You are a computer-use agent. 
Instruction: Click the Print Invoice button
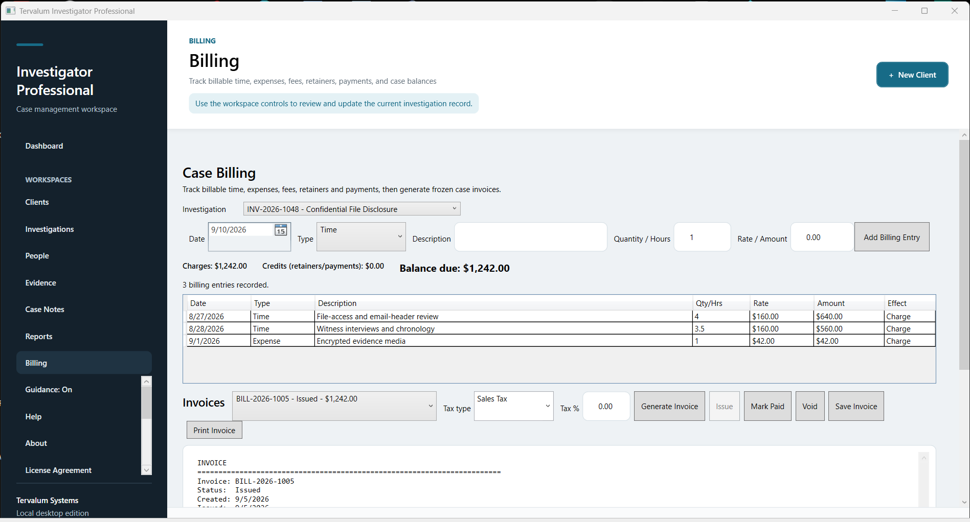click(214, 430)
